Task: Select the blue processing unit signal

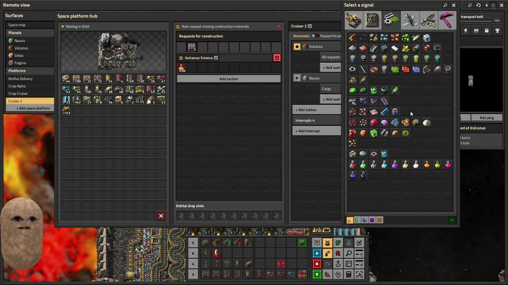Action: point(416,69)
